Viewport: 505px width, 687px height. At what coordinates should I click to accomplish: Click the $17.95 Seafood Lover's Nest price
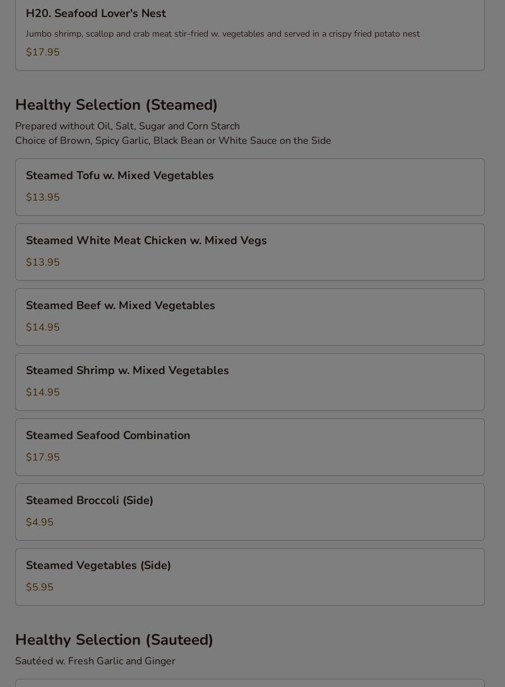click(x=42, y=52)
